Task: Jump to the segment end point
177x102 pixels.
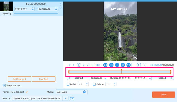Action: coord(88,65)
